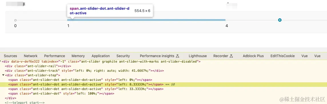
Task: Switch to the Lighthouse tab
Action: click(x=198, y=56)
